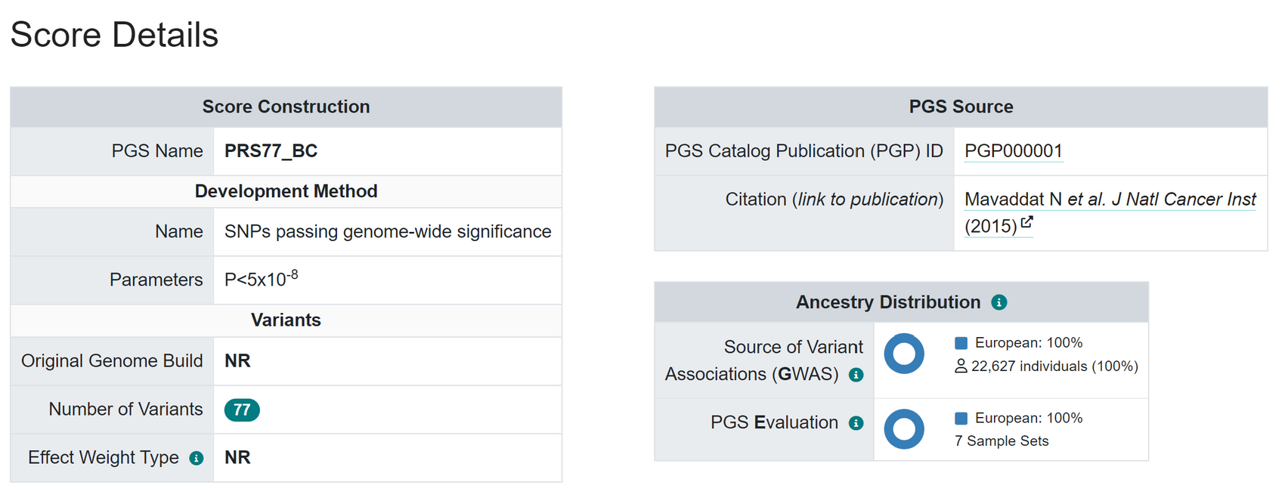Open the Ancestry Distribution info tooltip
The width and height of the screenshot is (1285, 504).
click(999, 301)
